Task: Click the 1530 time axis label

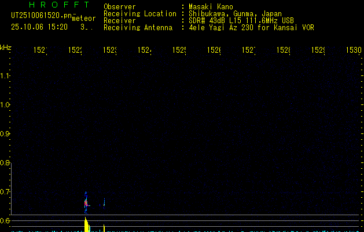Action: pyautogui.click(x=353, y=51)
